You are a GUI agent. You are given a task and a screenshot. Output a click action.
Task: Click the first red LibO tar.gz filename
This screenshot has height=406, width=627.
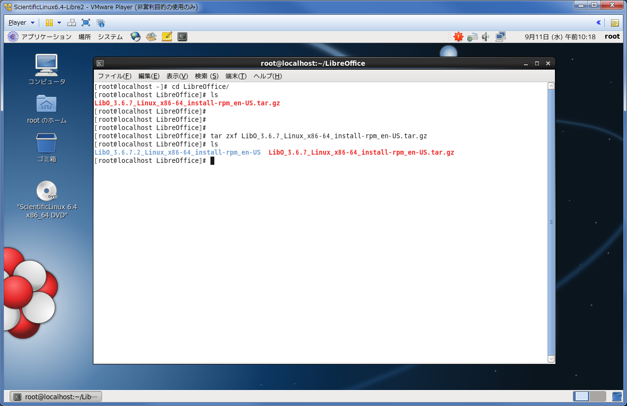tap(187, 103)
